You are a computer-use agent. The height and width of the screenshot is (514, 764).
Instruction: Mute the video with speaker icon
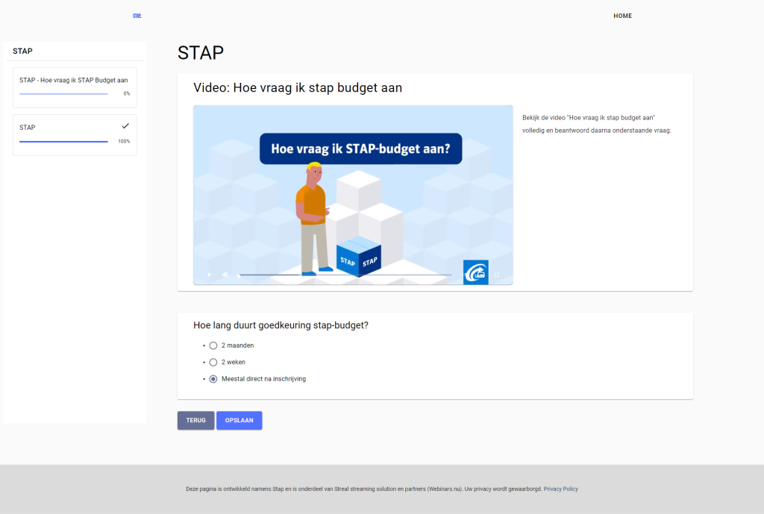(x=225, y=275)
